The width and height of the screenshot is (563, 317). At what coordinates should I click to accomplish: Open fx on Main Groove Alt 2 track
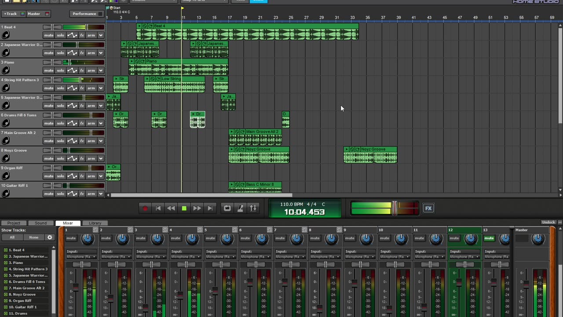[x=82, y=141]
